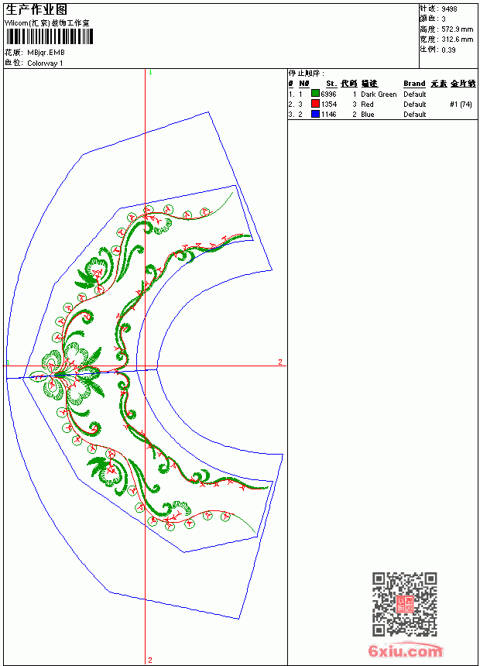The image size is (480, 666).
Task: Click the Red thread color swatch
Action: [315, 104]
